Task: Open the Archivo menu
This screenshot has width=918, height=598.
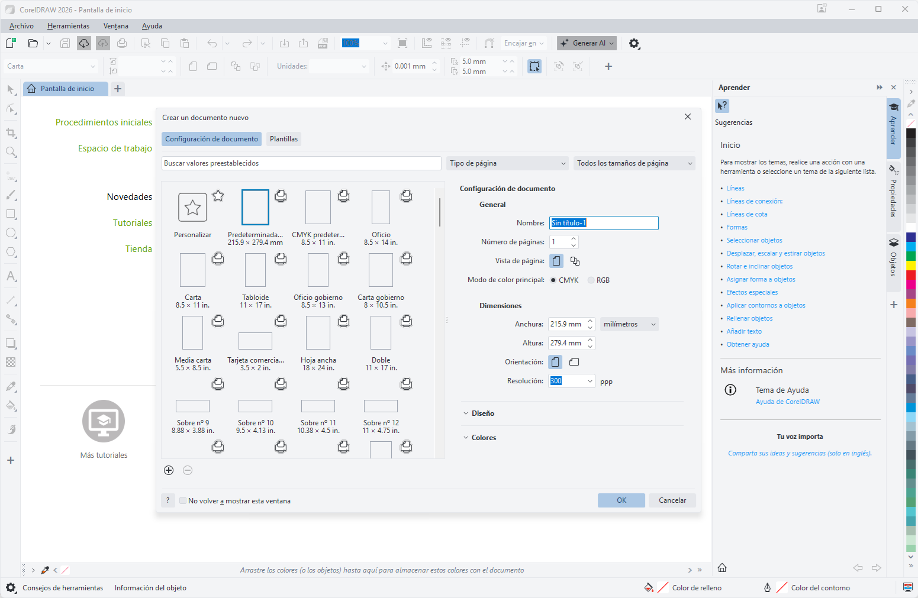Action: 21,26
